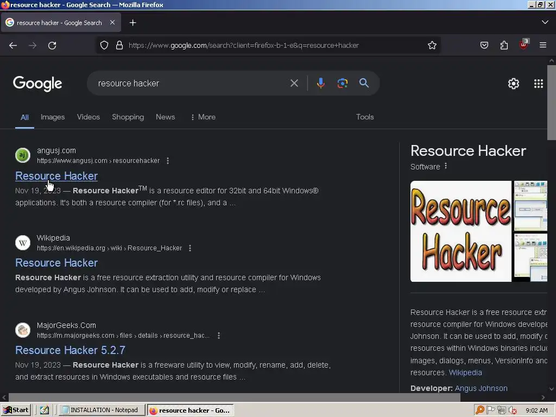Open a new browser tab
The image size is (556, 417).
[132, 23]
